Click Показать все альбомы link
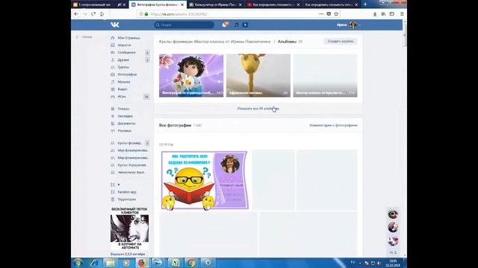 [258, 109]
